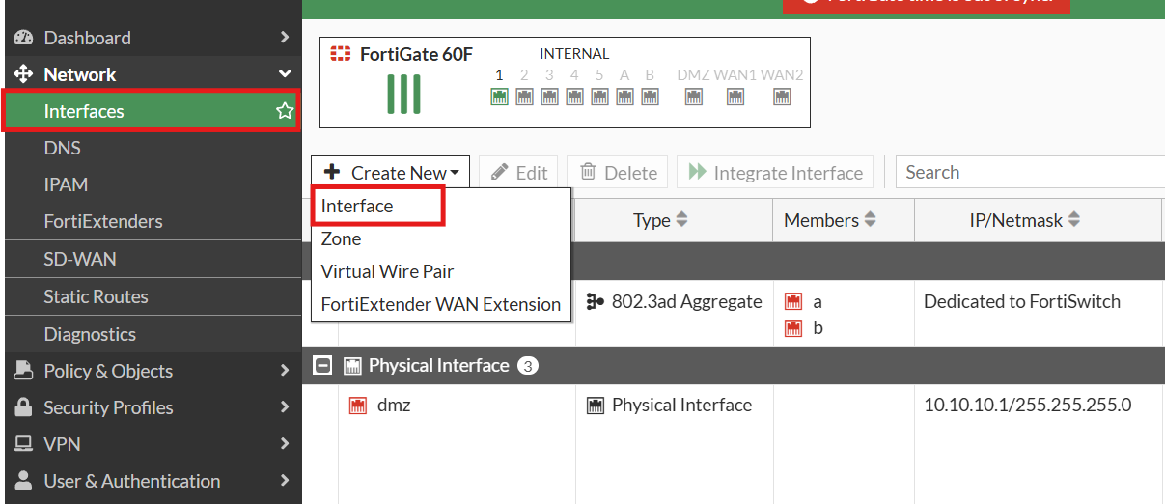This screenshot has width=1165, height=504.
Task: Select port A in faceplate
Action: [624, 97]
